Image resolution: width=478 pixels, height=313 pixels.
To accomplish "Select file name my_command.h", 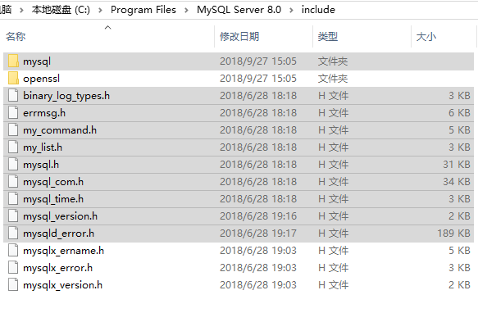I will (60, 130).
